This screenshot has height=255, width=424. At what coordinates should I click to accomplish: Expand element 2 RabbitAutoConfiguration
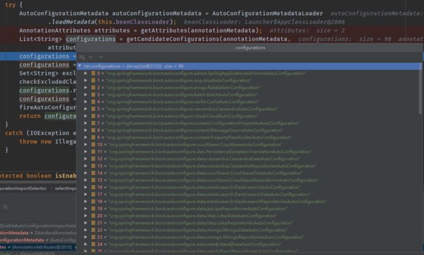tap(85, 88)
